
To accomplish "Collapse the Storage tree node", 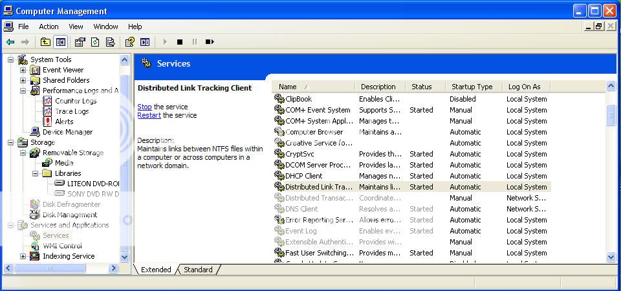I will [x=11, y=142].
